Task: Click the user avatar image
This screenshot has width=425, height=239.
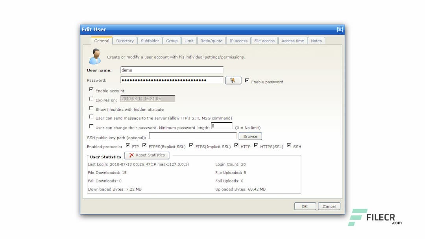Action: pos(96,56)
